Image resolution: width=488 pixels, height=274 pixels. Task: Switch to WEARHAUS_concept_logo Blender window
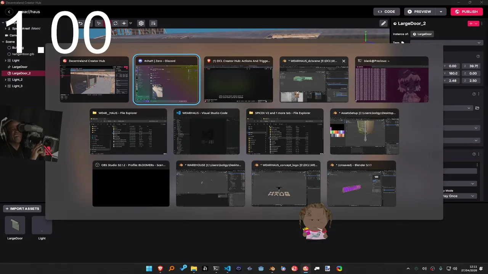286,184
